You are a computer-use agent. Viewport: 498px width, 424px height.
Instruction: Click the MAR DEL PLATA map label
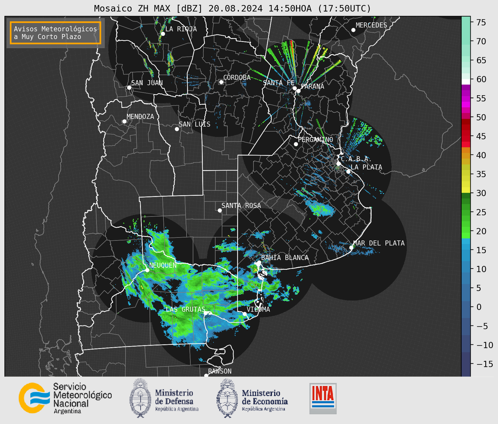[x=379, y=243]
